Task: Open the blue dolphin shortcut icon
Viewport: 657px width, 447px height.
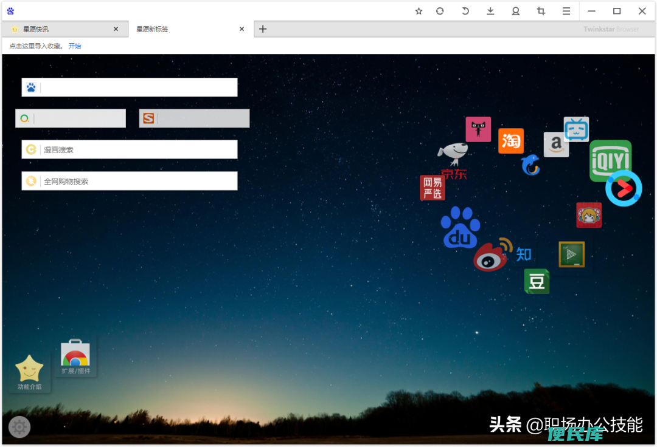Action: 530,165
